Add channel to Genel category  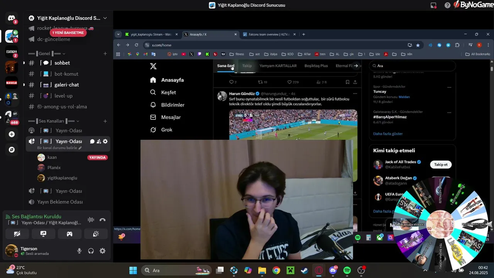[x=105, y=54]
